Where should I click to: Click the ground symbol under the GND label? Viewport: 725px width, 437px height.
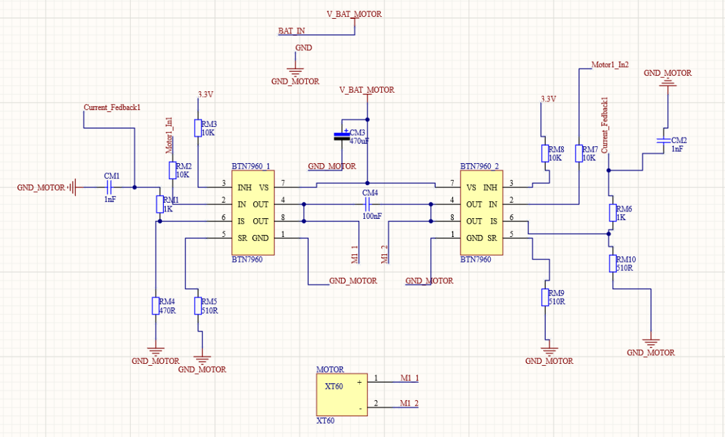[295, 68]
